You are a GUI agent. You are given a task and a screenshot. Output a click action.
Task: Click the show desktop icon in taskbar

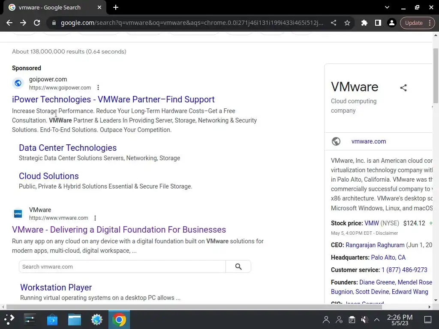click(x=428, y=320)
